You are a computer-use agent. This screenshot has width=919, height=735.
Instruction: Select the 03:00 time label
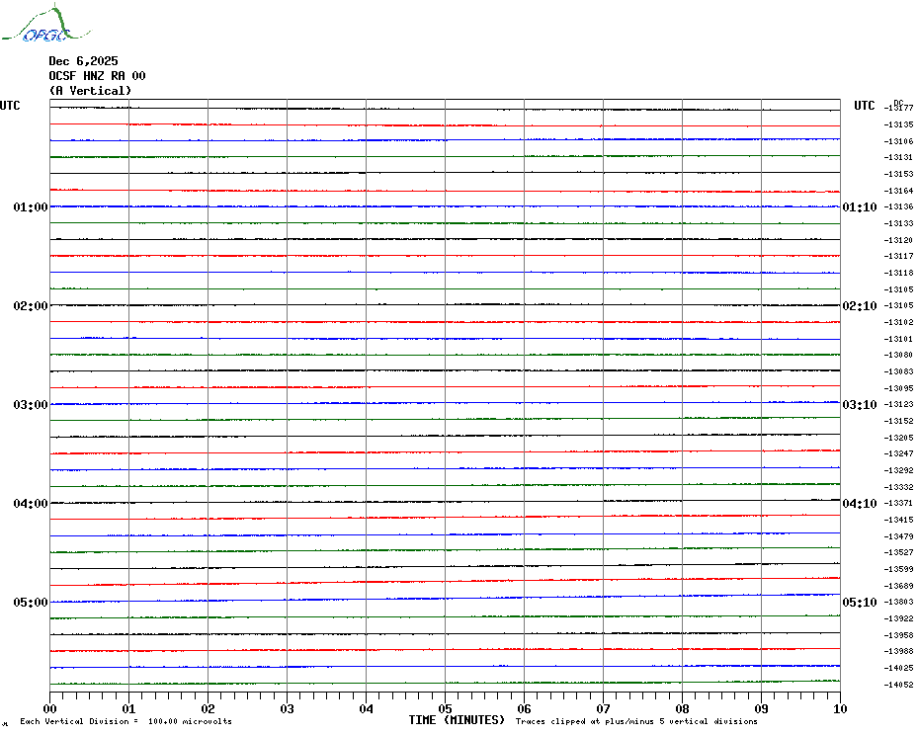click(31, 405)
